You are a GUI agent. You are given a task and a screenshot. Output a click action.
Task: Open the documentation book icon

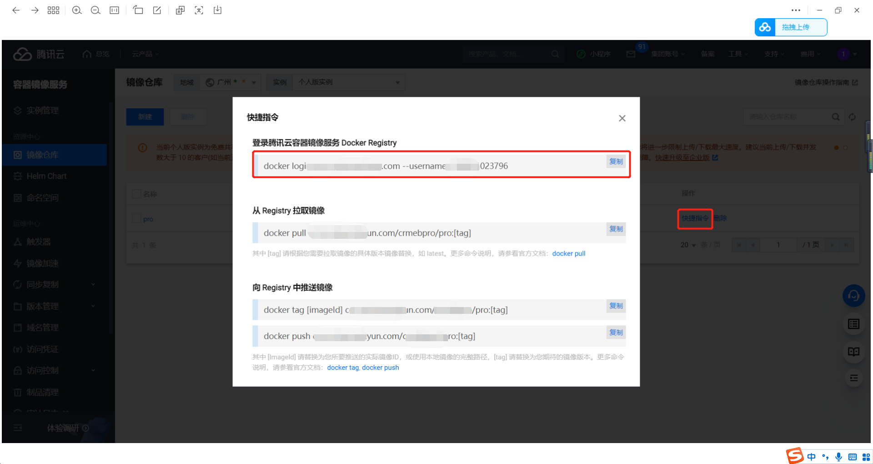854,352
